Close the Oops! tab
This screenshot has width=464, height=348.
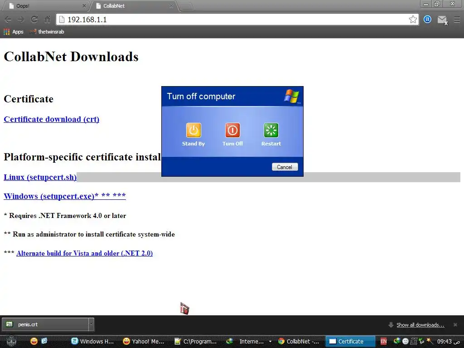[84, 6]
